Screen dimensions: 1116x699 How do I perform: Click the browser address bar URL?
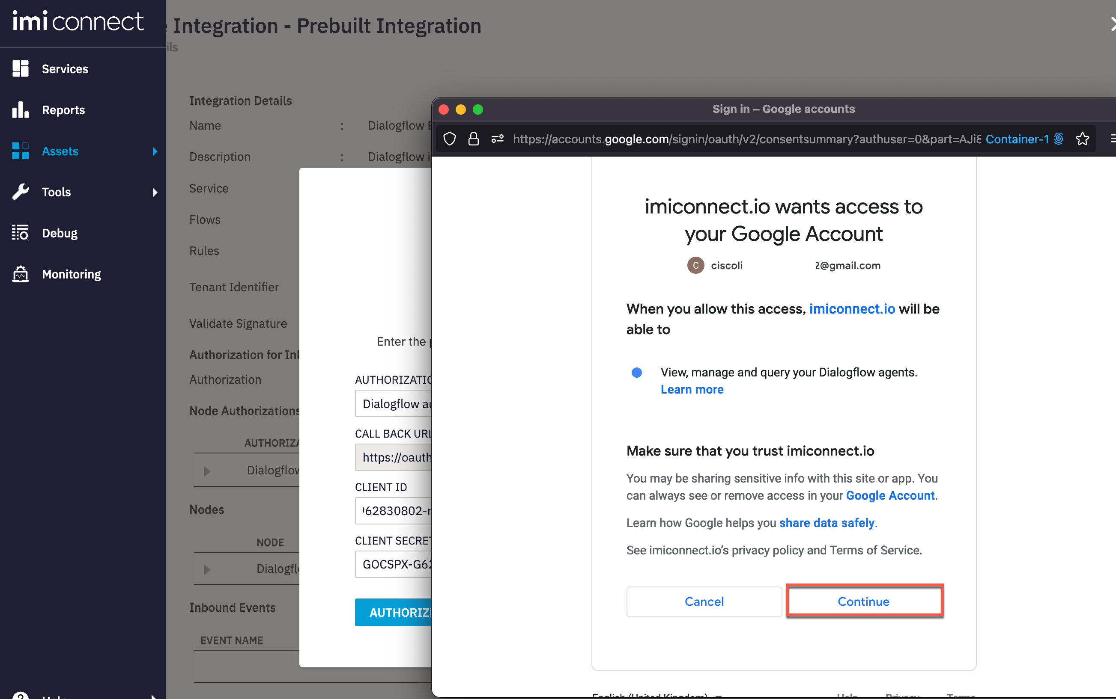746,139
